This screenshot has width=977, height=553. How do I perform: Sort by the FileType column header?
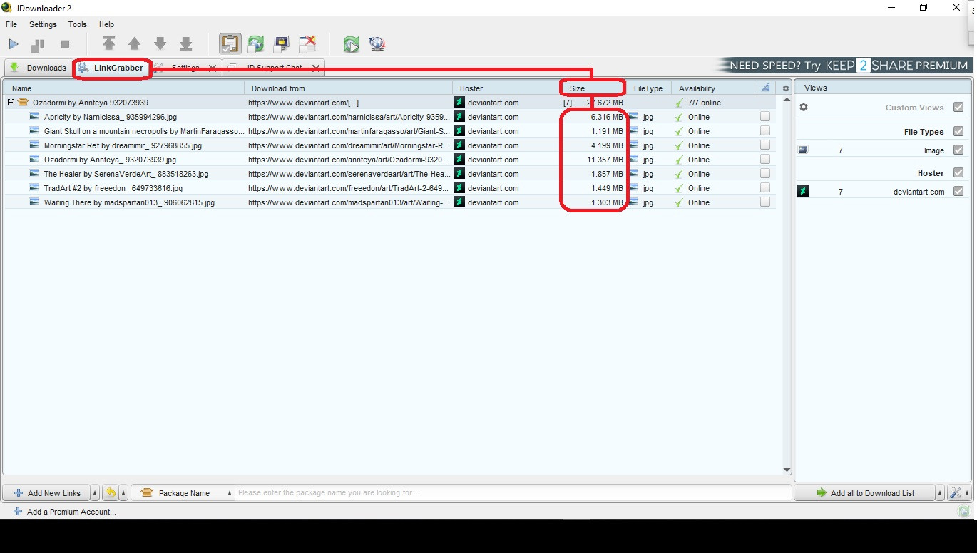coord(650,88)
